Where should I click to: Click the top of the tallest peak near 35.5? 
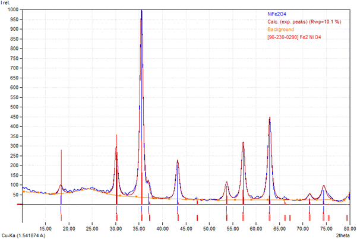tap(141, 11)
